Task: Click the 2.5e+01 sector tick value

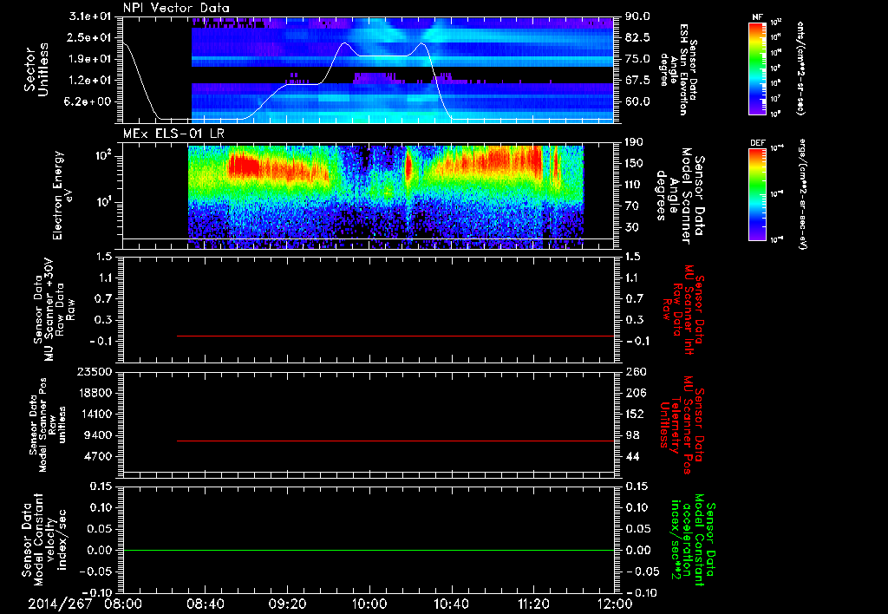Action: click(90, 37)
